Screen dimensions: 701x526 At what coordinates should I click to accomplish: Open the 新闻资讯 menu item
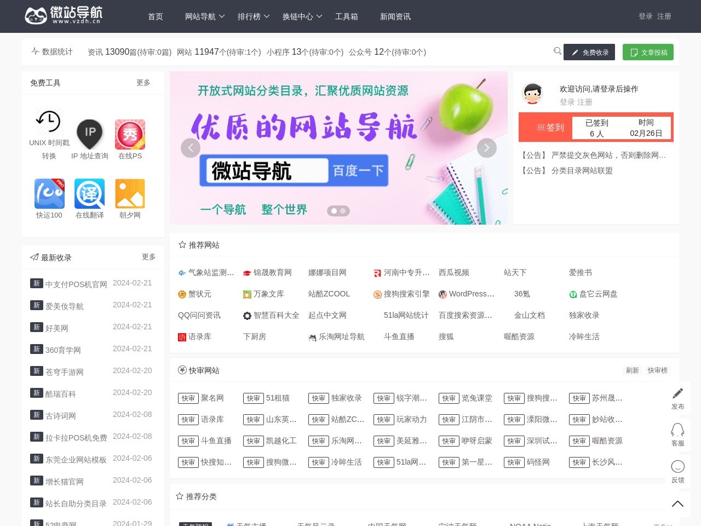[395, 16]
